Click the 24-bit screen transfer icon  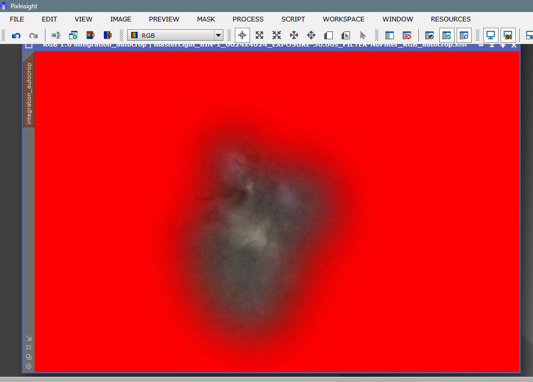[x=508, y=36]
